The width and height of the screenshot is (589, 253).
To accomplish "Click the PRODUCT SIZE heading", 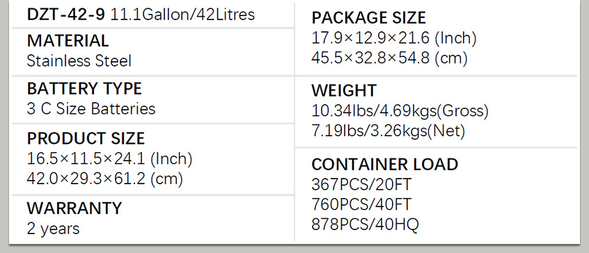I will coord(86,139).
